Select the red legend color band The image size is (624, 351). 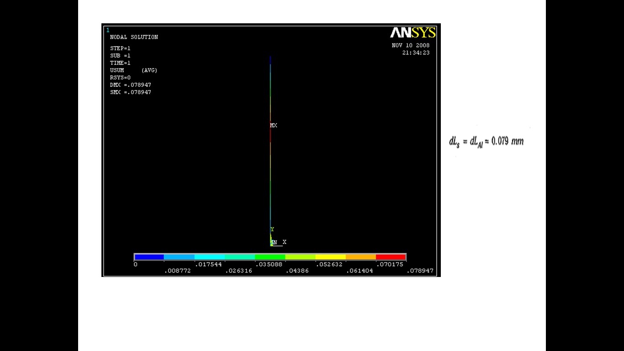[x=391, y=257]
